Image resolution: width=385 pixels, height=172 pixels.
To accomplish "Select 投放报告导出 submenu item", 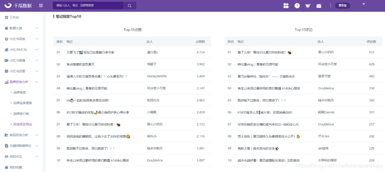I will click(22, 124).
